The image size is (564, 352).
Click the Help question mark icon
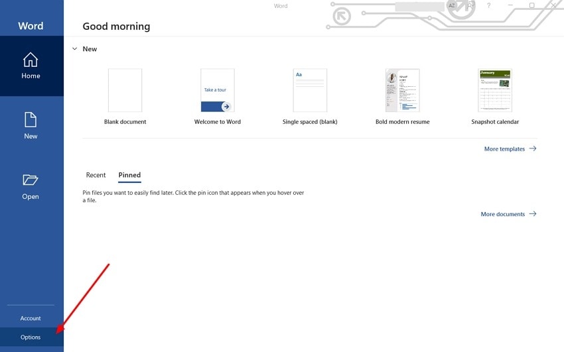click(489, 5)
